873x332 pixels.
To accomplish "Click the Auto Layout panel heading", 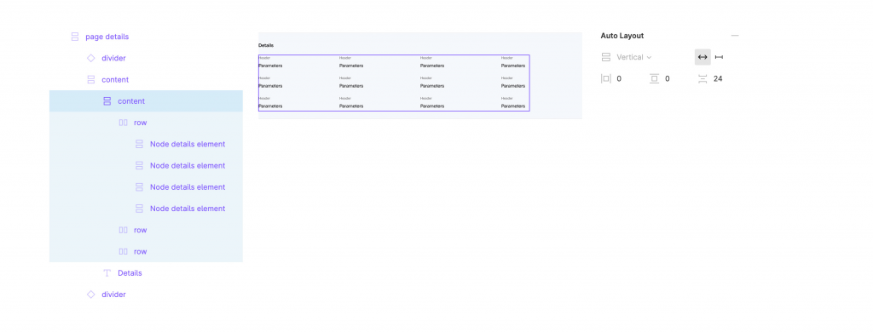I will coord(622,36).
